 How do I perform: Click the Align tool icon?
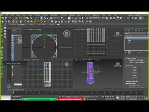pyautogui.click(x=106, y=18)
